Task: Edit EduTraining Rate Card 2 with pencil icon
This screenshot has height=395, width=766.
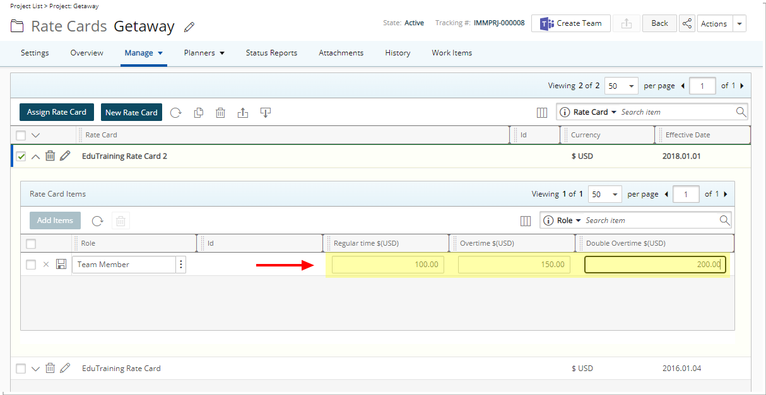Action: pos(65,156)
